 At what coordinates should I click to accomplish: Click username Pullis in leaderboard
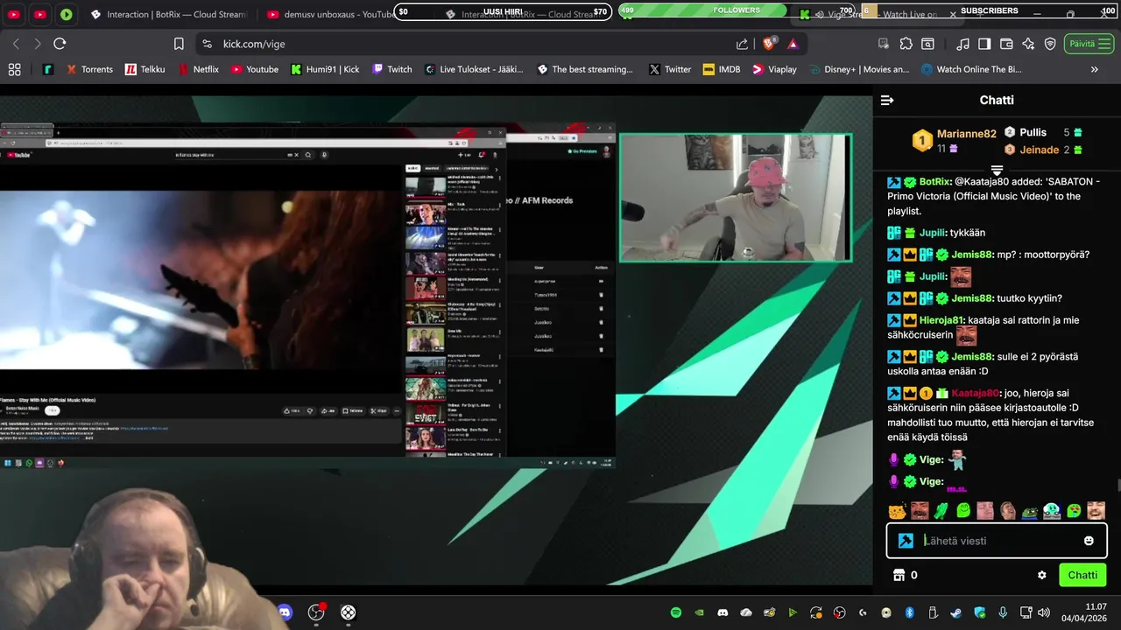click(x=1033, y=132)
